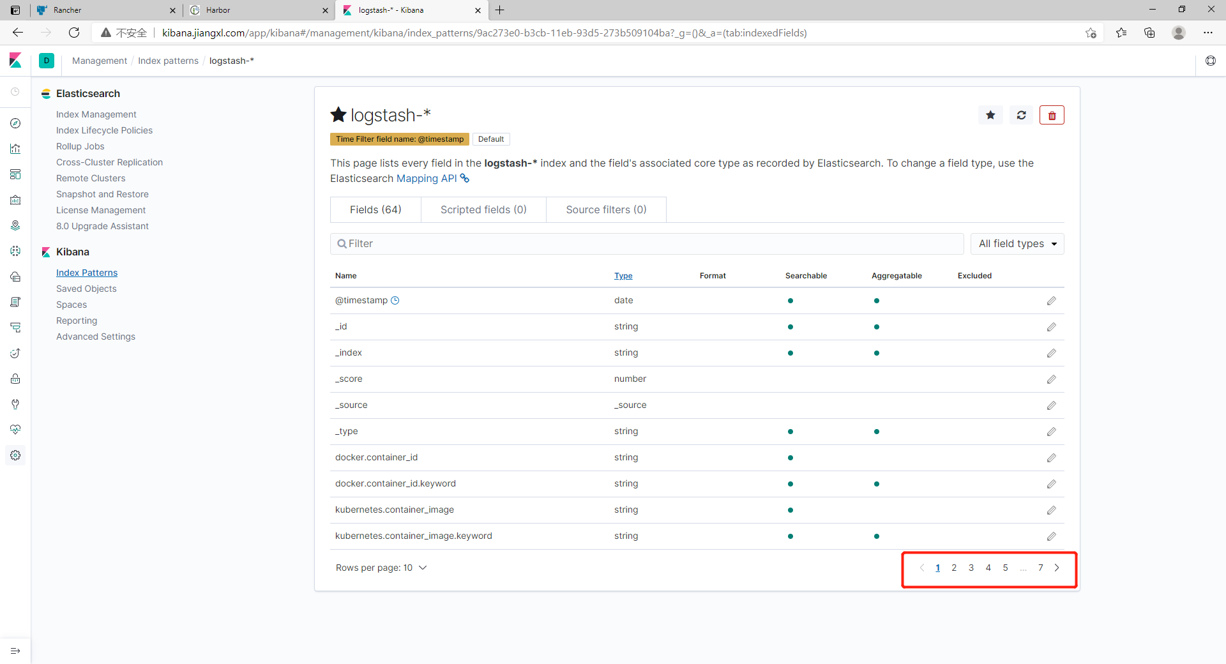This screenshot has width=1226, height=664.
Task: Open Index Management in the sidebar
Action: pos(96,114)
